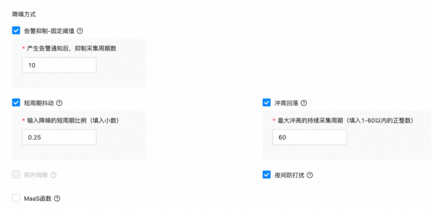Open the 夜间防打扰 help icon
This screenshot has height=211, width=433.
click(310, 175)
